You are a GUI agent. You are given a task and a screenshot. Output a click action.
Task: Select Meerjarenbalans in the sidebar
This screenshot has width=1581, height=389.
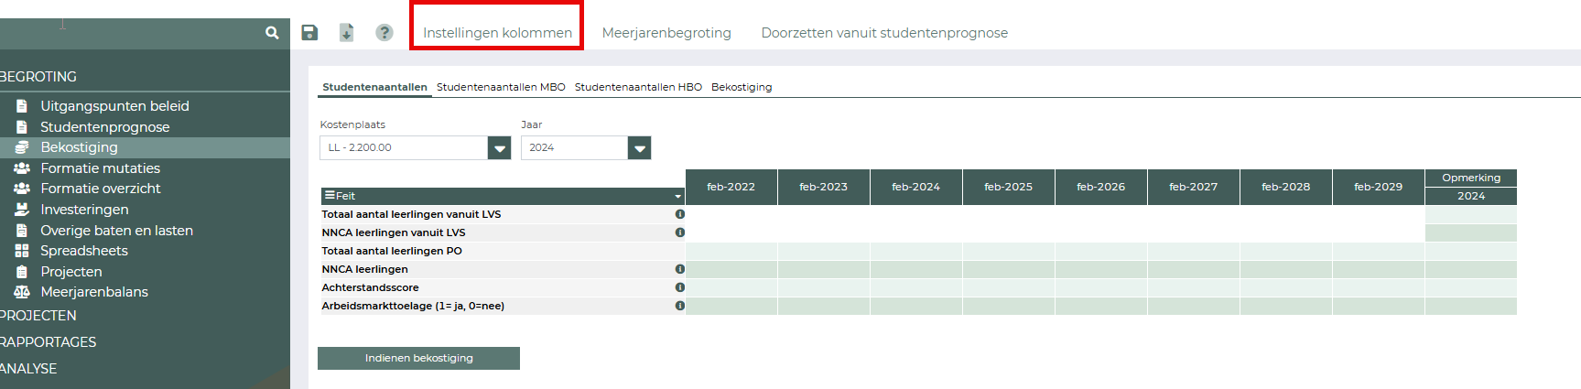[94, 292]
